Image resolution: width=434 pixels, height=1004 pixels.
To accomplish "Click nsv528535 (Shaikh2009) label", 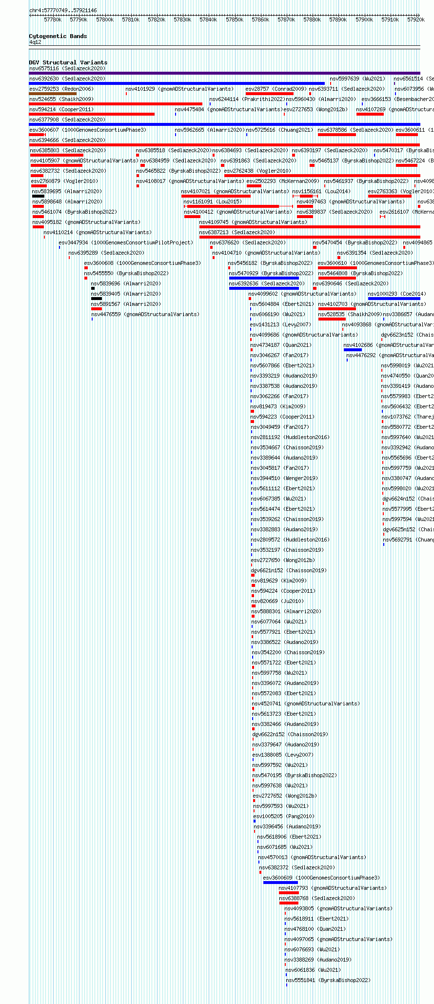I will click(x=350, y=315).
